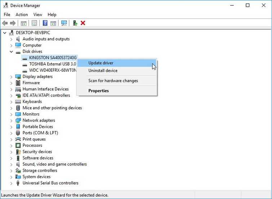
Task: Choose Uninstall device from context menu
Action: click(x=117, y=71)
